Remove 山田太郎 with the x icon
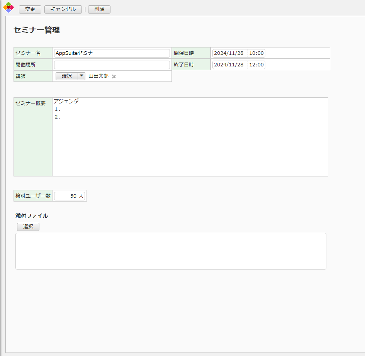365x356 pixels. (x=114, y=76)
